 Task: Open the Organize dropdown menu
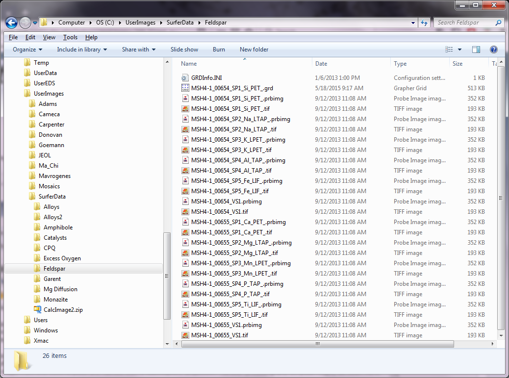pyautogui.click(x=27, y=50)
